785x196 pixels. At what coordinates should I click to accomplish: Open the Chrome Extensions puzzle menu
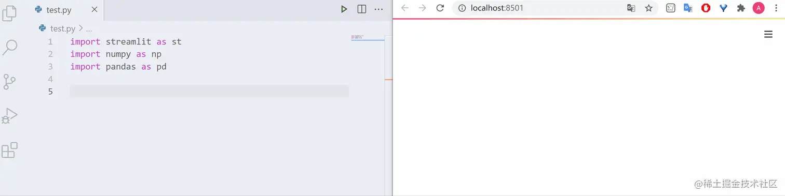click(741, 8)
